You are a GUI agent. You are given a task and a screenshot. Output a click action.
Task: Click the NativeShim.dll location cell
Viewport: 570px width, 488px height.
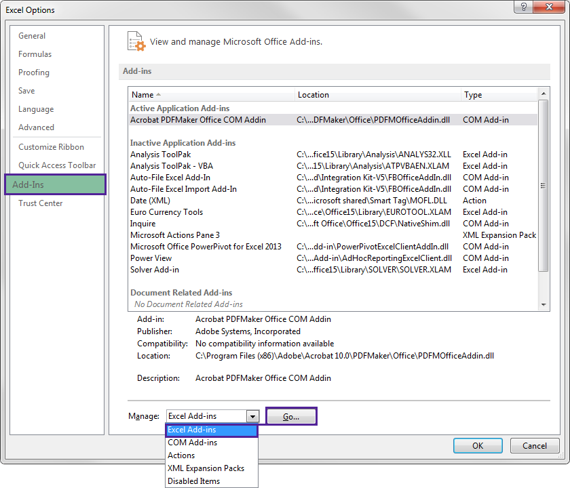[x=373, y=224]
